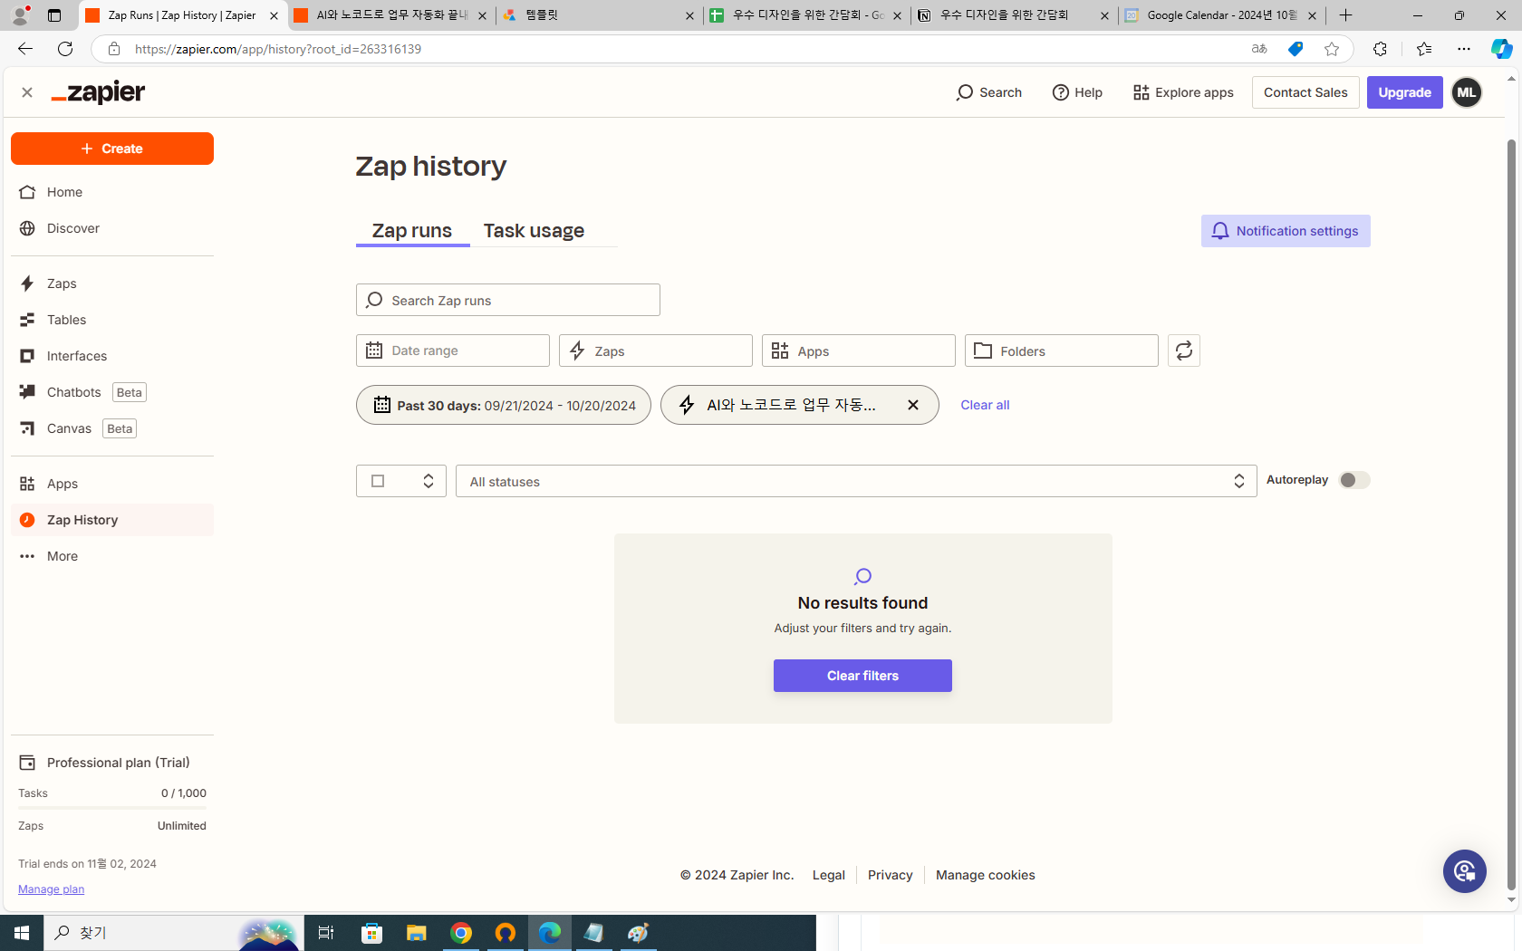Screen dimensions: 1522x951
Task: Open Canvas Beta in the sidebar
Action: click(112, 428)
